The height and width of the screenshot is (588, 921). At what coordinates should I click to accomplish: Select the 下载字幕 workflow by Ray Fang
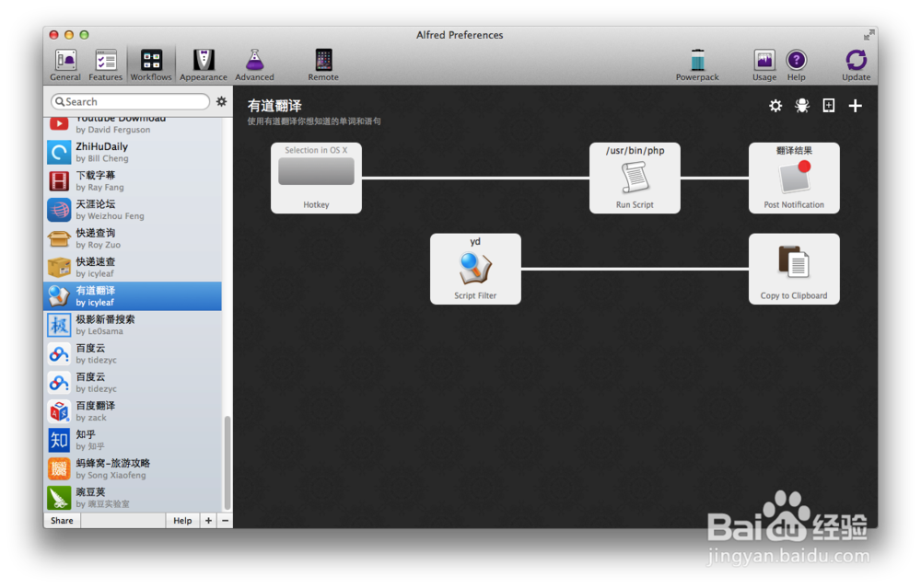click(x=134, y=180)
